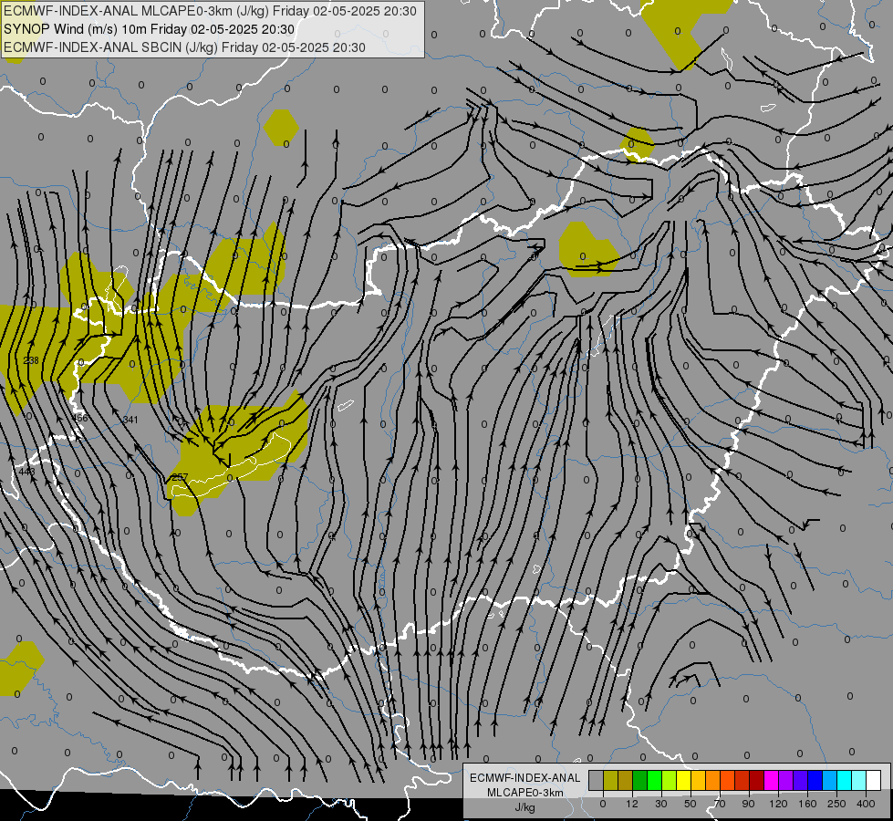Click legend scale value 160
The height and width of the screenshot is (821, 893).
click(807, 804)
